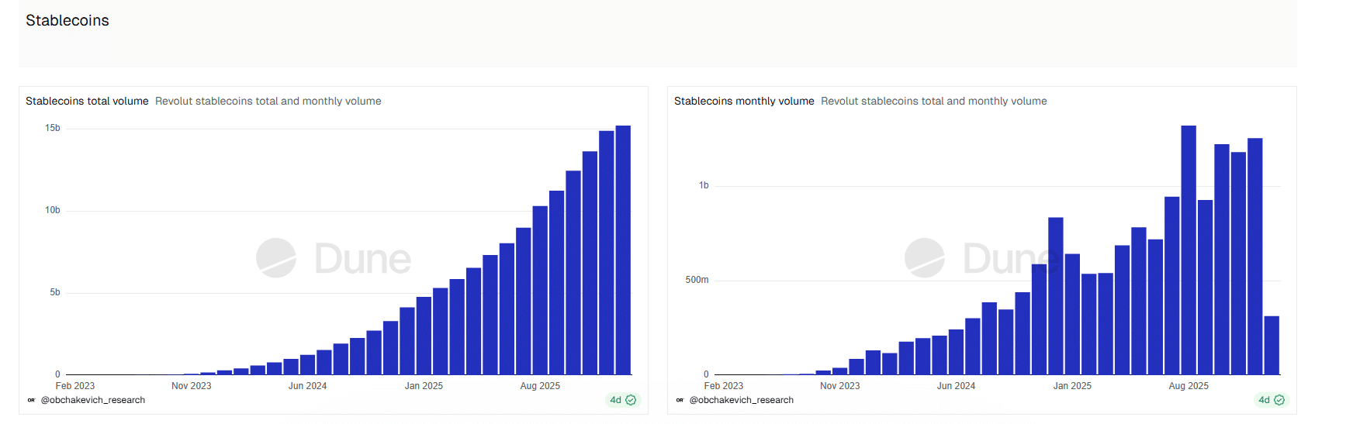Open the Stablecoins monthly volume chart title
Viewport: 1353px width, 424px height.
[x=743, y=102]
